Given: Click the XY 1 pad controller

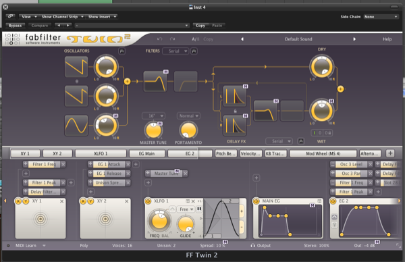Looking at the screenshot, I should pyautogui.click(x=40, y=219).
